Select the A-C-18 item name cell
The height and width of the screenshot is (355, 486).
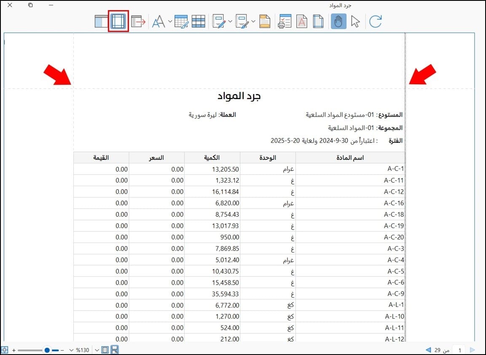point(350,215)
